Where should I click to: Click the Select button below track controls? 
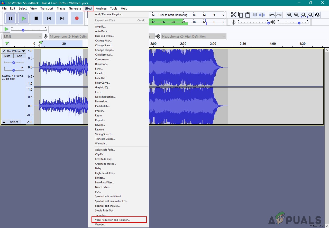pos(14,122)
